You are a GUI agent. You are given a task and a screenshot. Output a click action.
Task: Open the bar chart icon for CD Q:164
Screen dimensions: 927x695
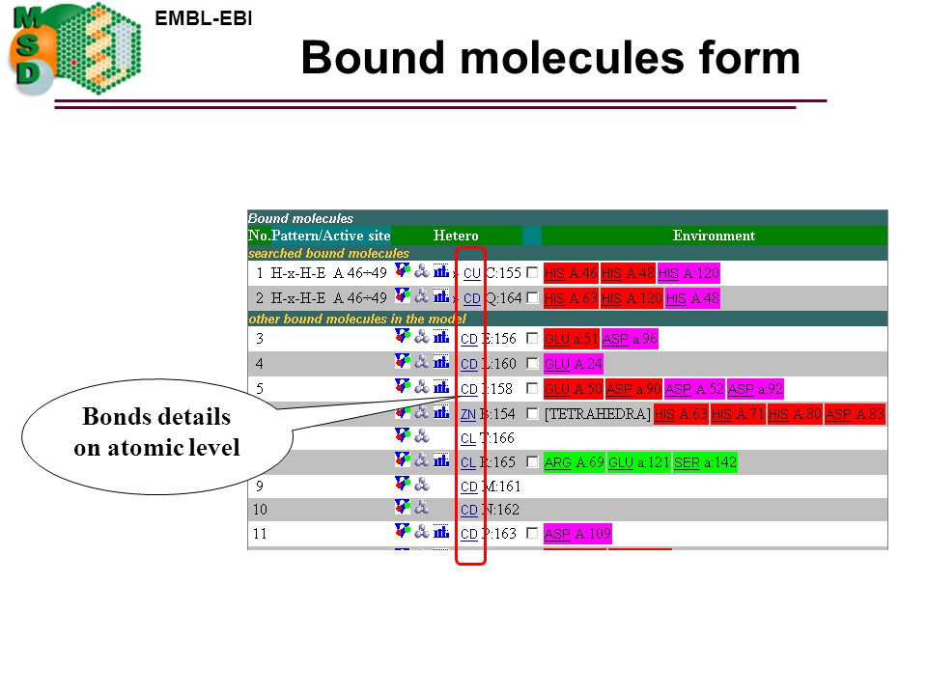pyautogui.click(x=441, y=295)
